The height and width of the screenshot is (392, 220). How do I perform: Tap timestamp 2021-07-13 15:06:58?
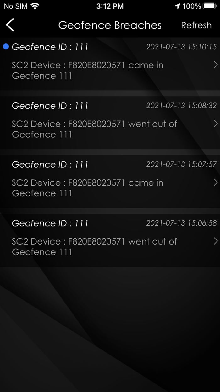[182, 223]
